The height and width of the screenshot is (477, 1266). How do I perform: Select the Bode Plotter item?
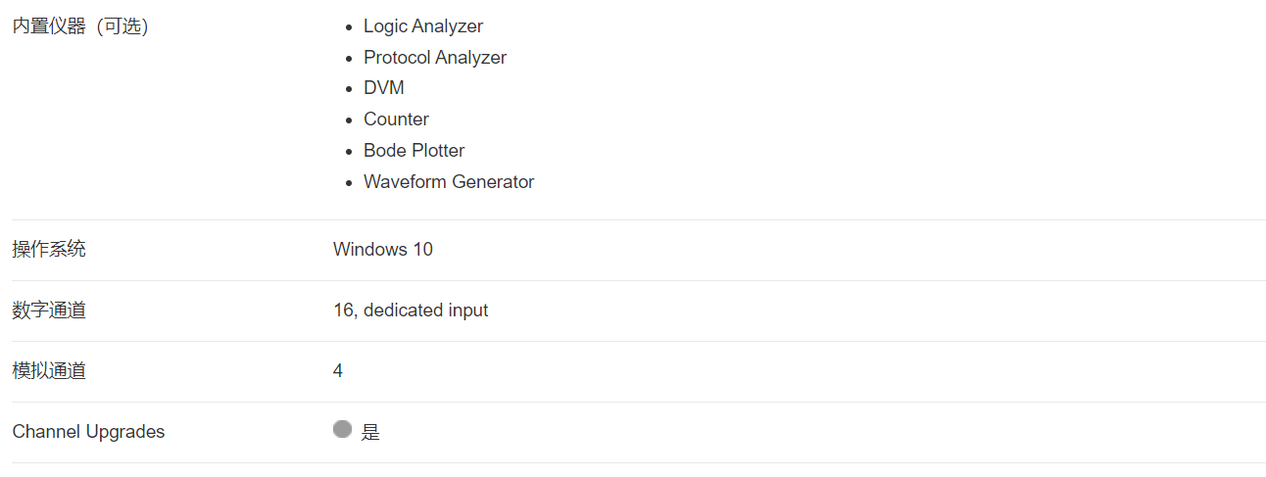pos(414,151)
